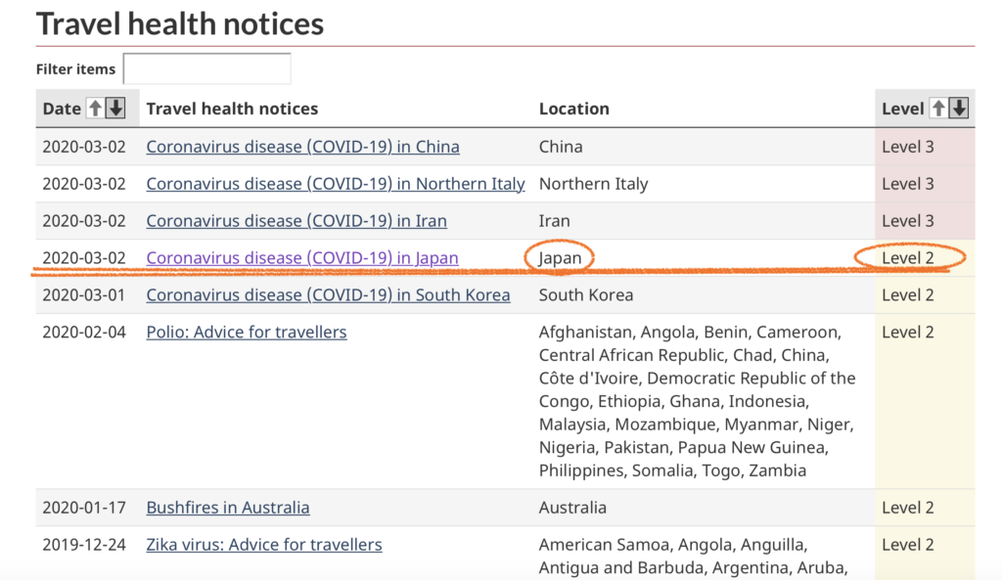This screenshot has width=1002, height=580.
Task: Sort Date column descending with down arrow
Action: pyautogui.click(x=115, y=109)
